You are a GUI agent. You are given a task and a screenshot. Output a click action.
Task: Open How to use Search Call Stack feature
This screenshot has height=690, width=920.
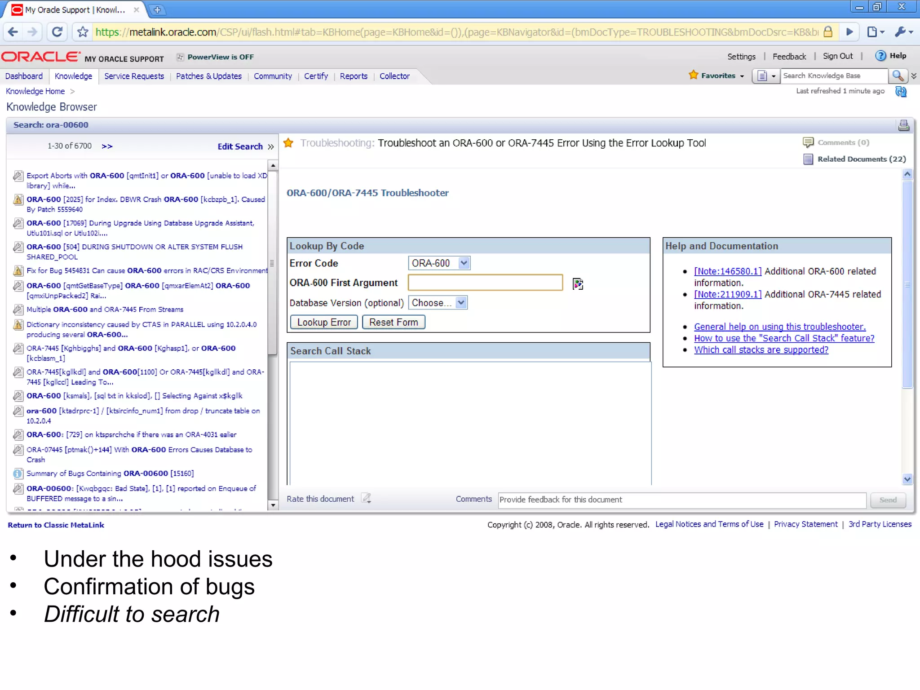point(784,338)
